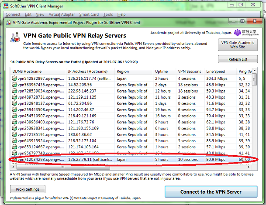Screen dimensions: 266x205
Task: Open the Virtual Adapter menu
Action: 62,14
